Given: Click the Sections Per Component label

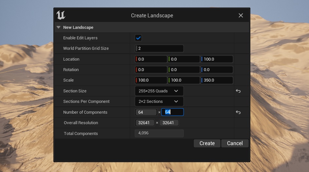Looking at the screenshot, I should pos(86,102).
